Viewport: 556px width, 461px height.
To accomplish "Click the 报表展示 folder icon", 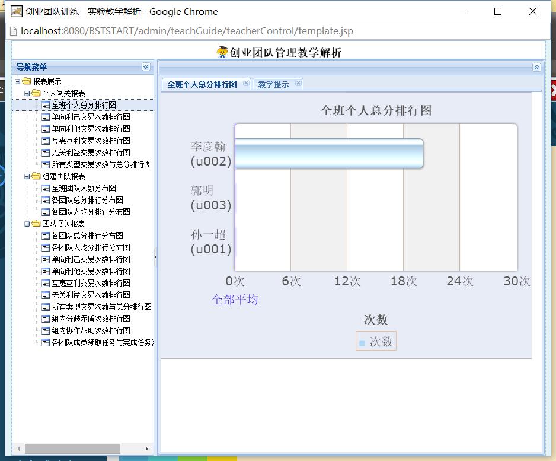I will [27, 81].
